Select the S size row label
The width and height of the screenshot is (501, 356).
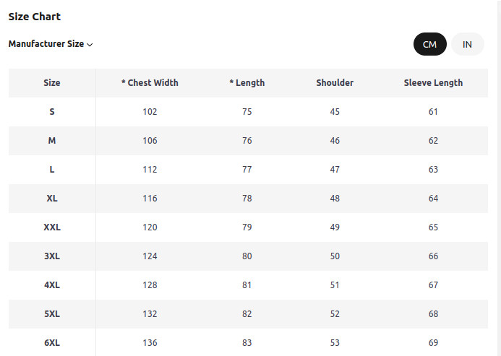point(52,112)
